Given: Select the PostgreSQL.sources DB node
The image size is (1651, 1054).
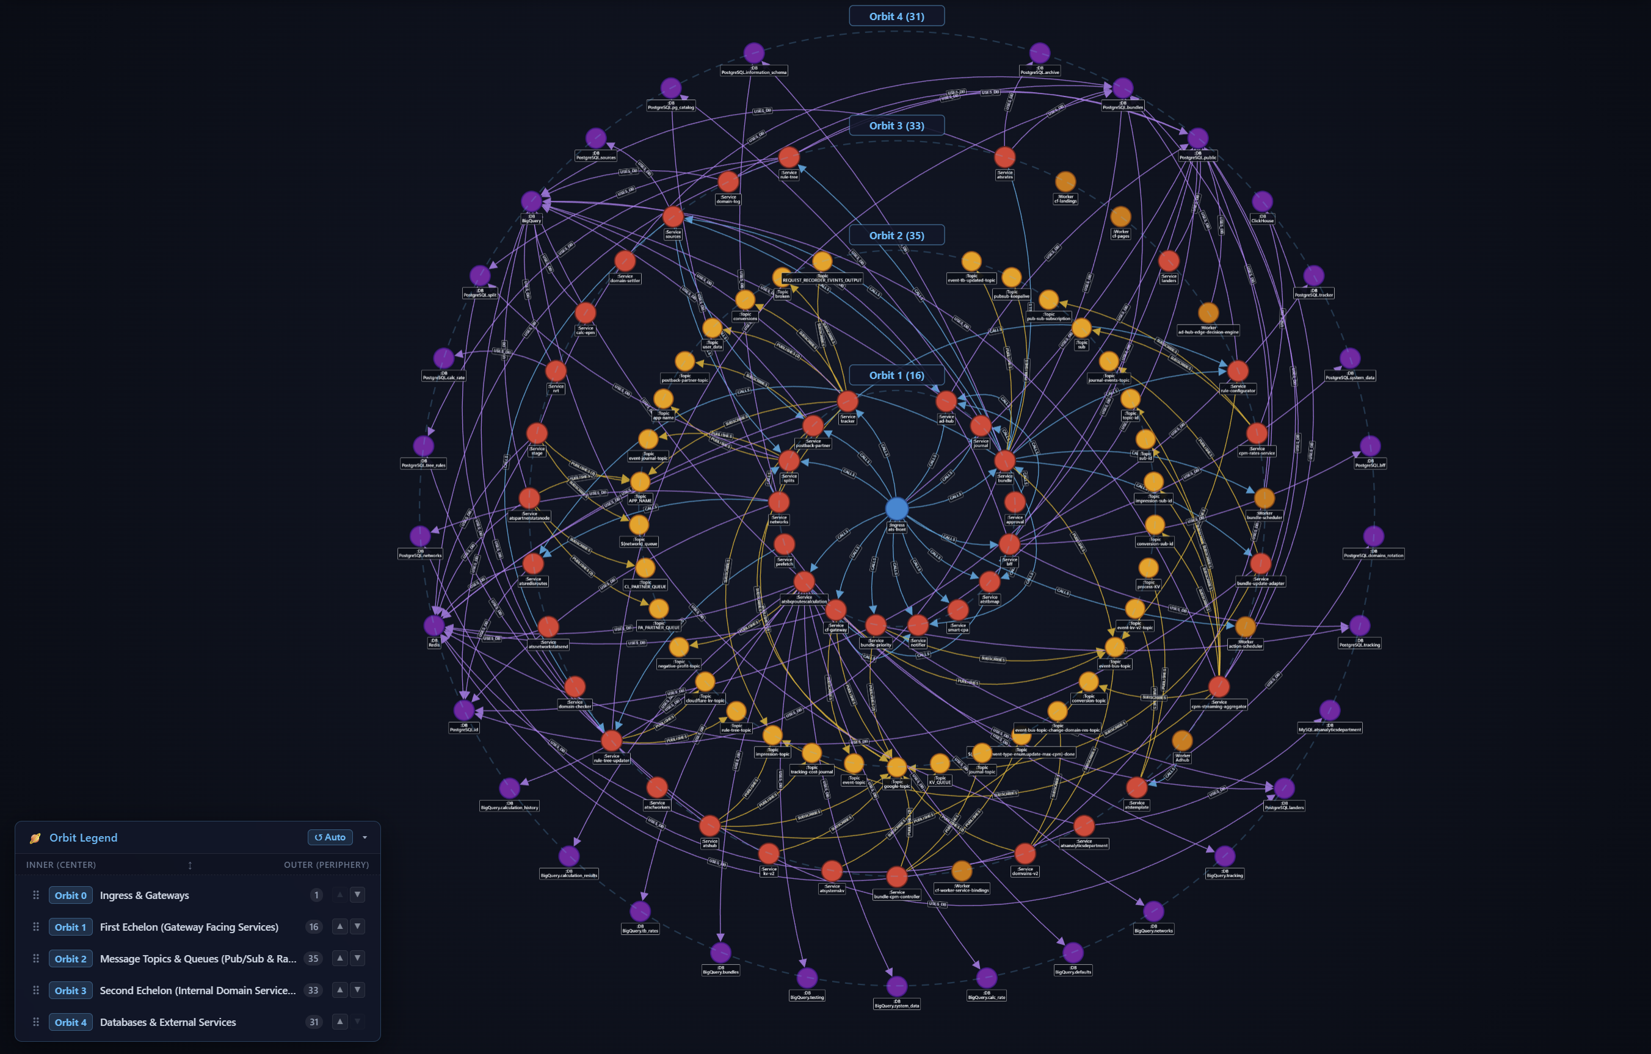Looking at the screenshot, I should 596,138.
